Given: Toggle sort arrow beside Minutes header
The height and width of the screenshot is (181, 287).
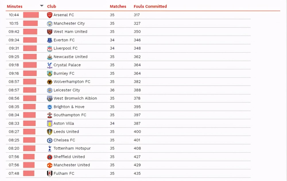Looking at the screenshot, I should pyautogui.click(x=42, y=6).
